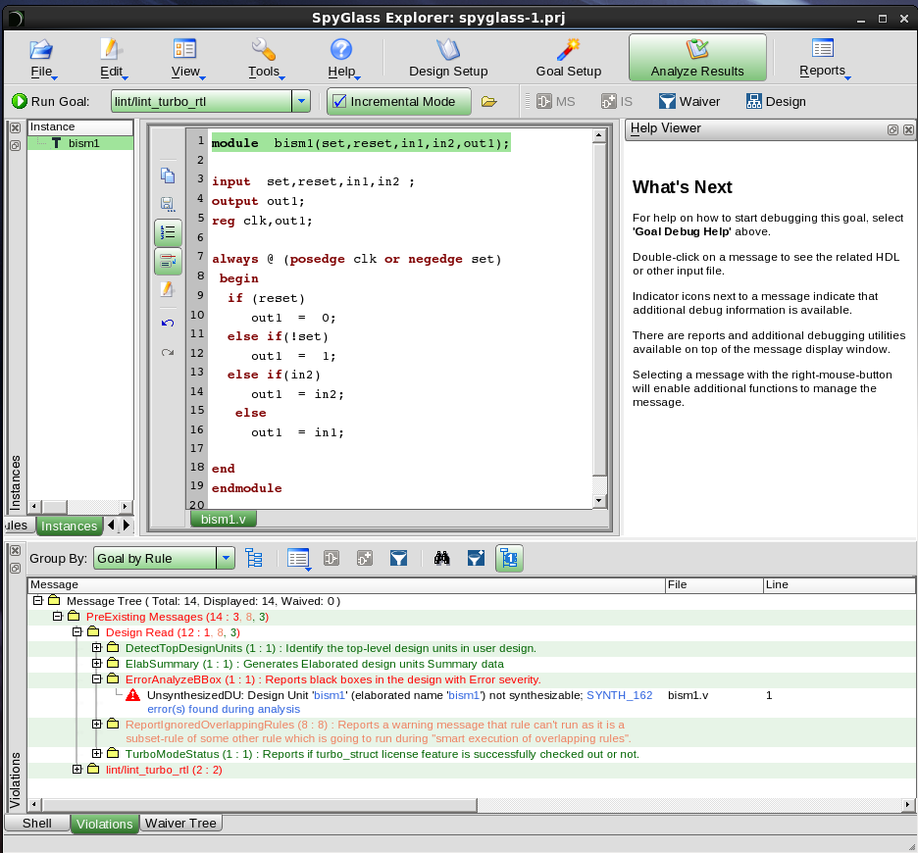The height and width of the screenshot is (853, 918).
Task: Undock the Instances side panel
Action: [16, 145]
